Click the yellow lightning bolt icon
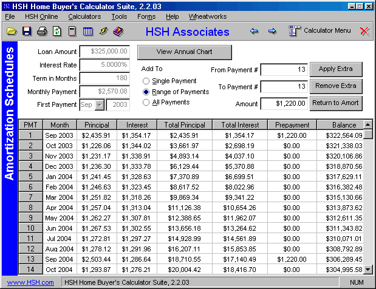Image resolution: width=376 pixels, height=289 pixels. click(103, 31)
